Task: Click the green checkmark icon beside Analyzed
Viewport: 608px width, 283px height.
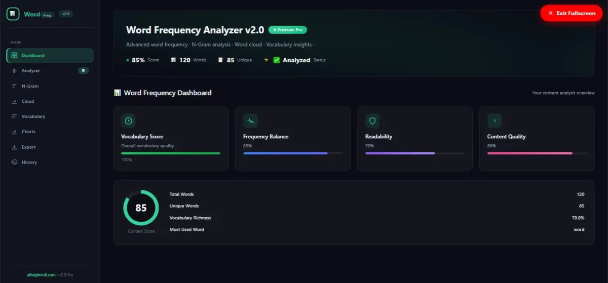Action: pos(277,60)
